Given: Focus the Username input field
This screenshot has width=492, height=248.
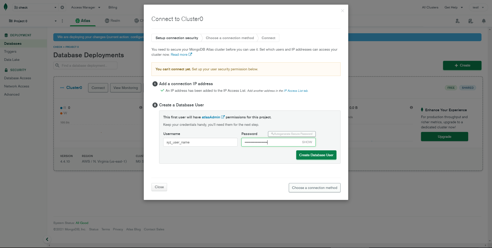Looking at the screenshot, I should click(200, 142).
